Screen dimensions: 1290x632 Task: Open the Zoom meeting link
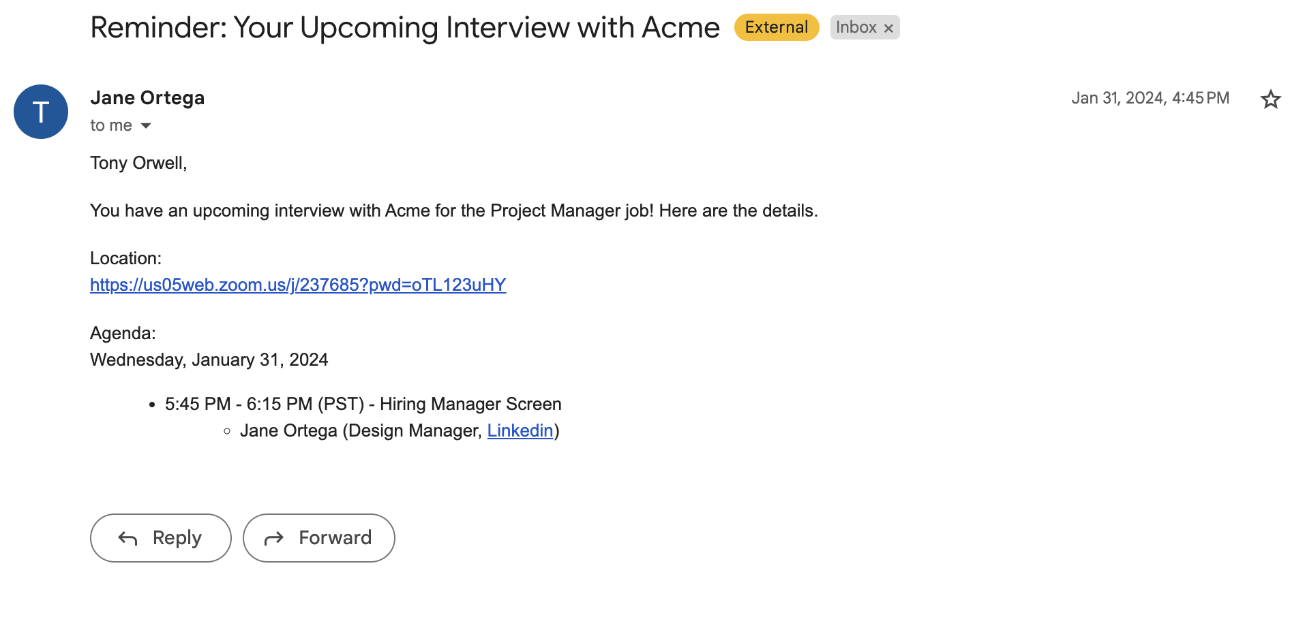298,285
